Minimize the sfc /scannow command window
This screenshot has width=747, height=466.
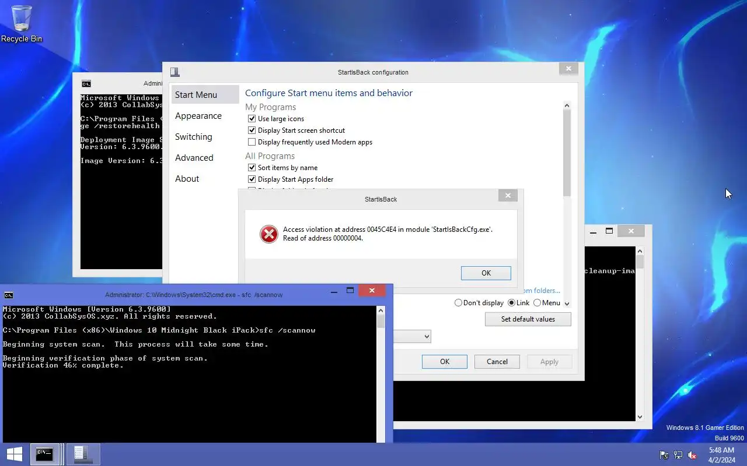click(334, 291)
